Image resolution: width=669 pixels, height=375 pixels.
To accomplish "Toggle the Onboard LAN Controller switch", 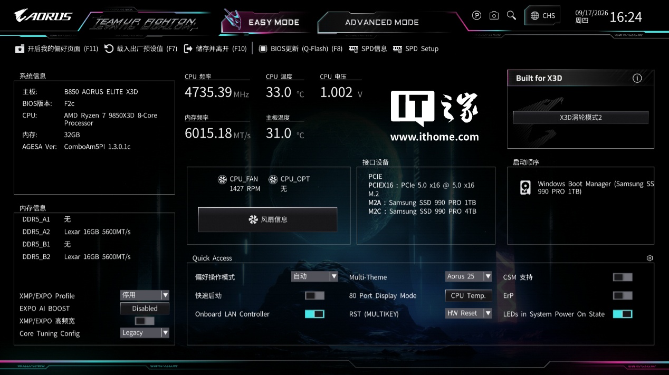I will coord(314,314).
